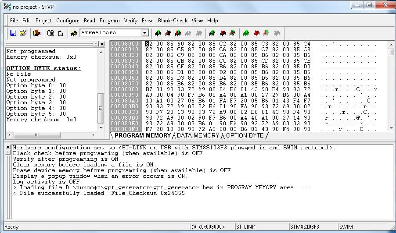This screenshot has width=396, height=233.
Task: Click the chip toolbar icon next to Open
Action: (37, 33)
